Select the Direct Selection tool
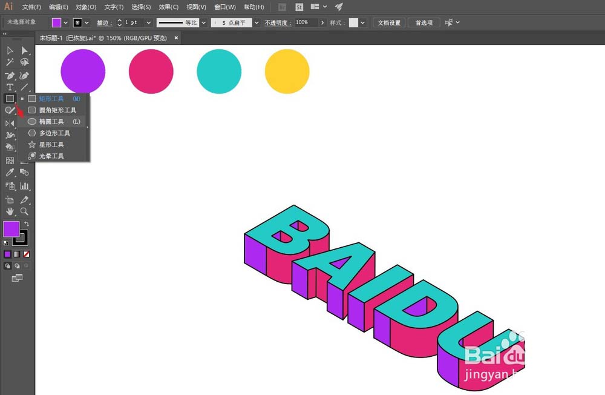The height and width of the screenshot is (395, 605). [x=24, y=51]
